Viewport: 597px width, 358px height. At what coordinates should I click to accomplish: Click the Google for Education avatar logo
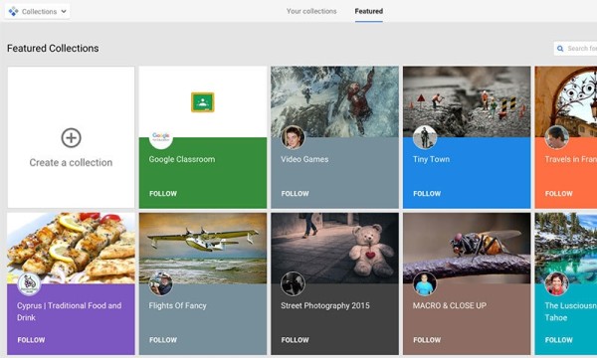point(160,137)
